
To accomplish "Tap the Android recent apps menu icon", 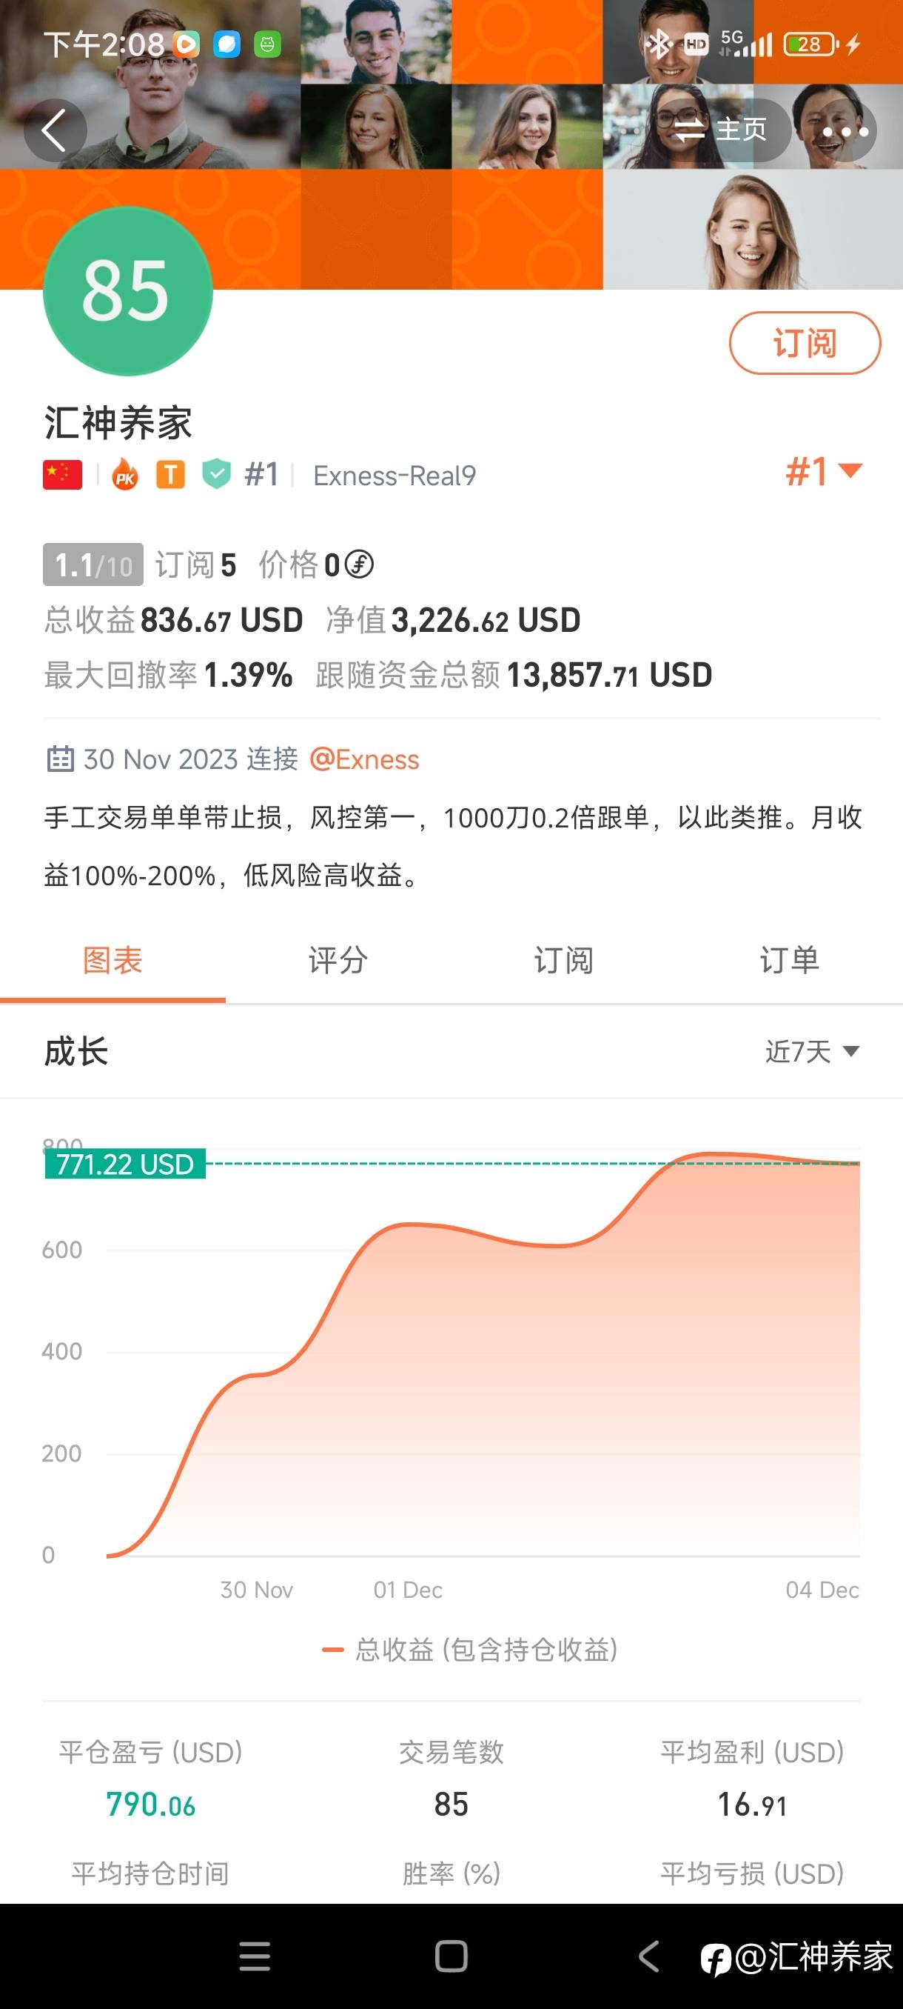I will [x=255, y=1956].
